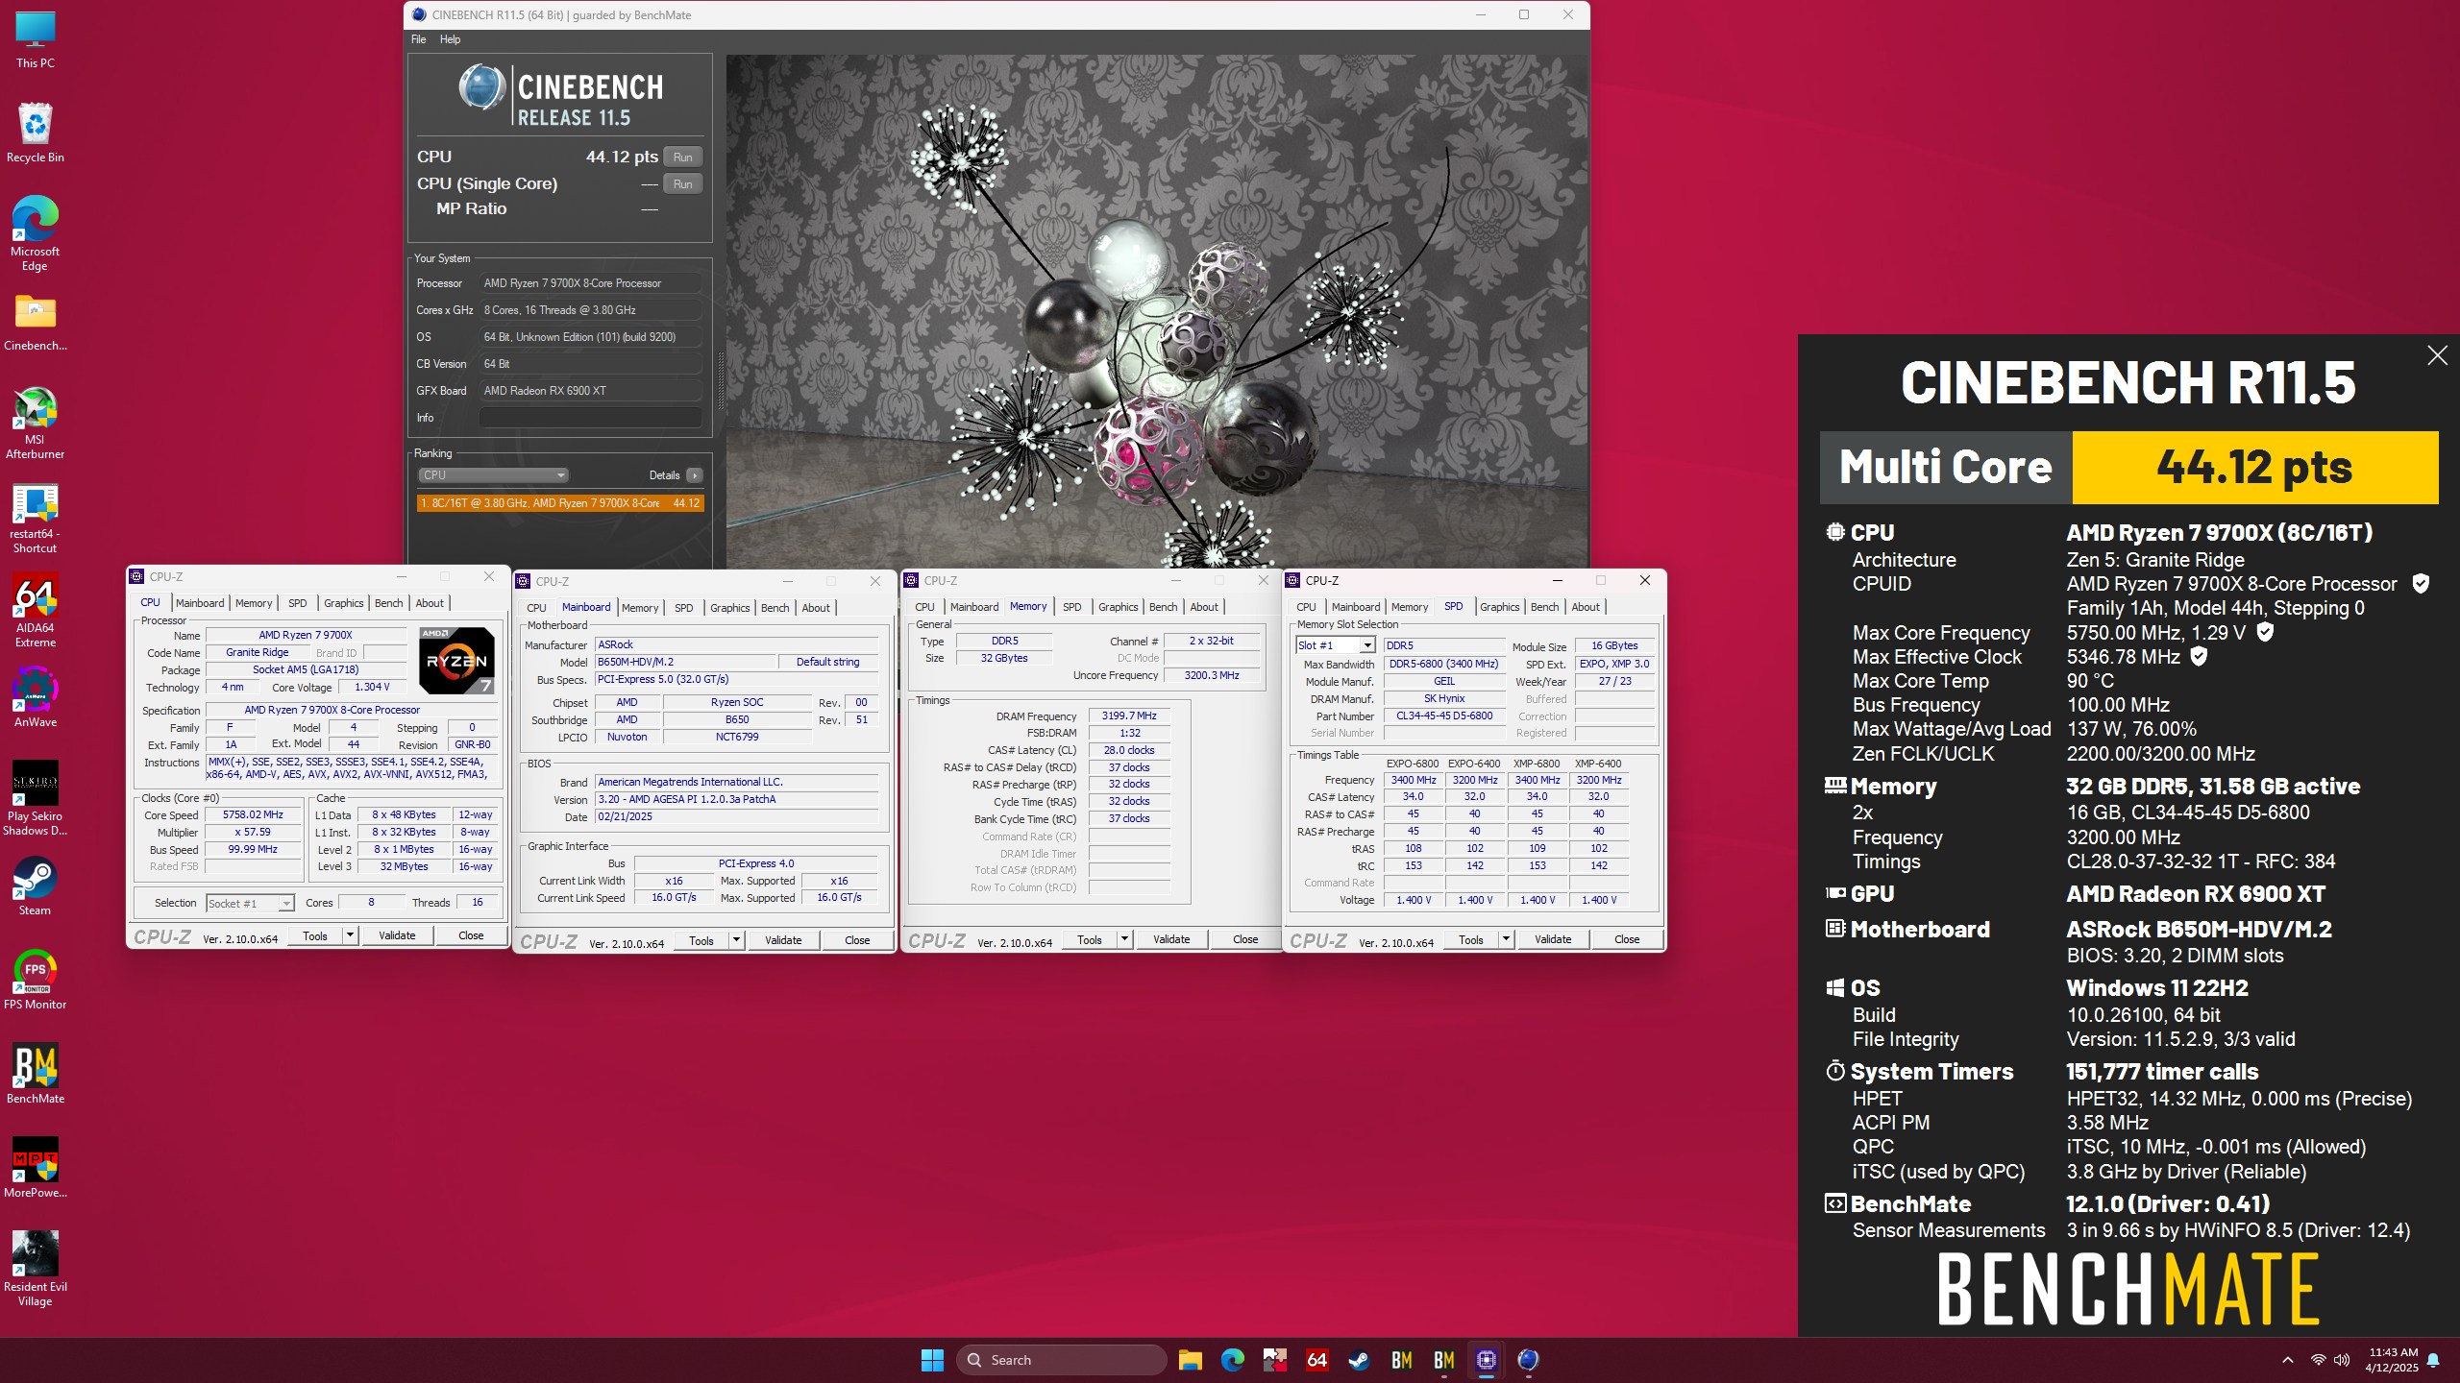Open Resident Evil Village desktop shortcut

36,1269
